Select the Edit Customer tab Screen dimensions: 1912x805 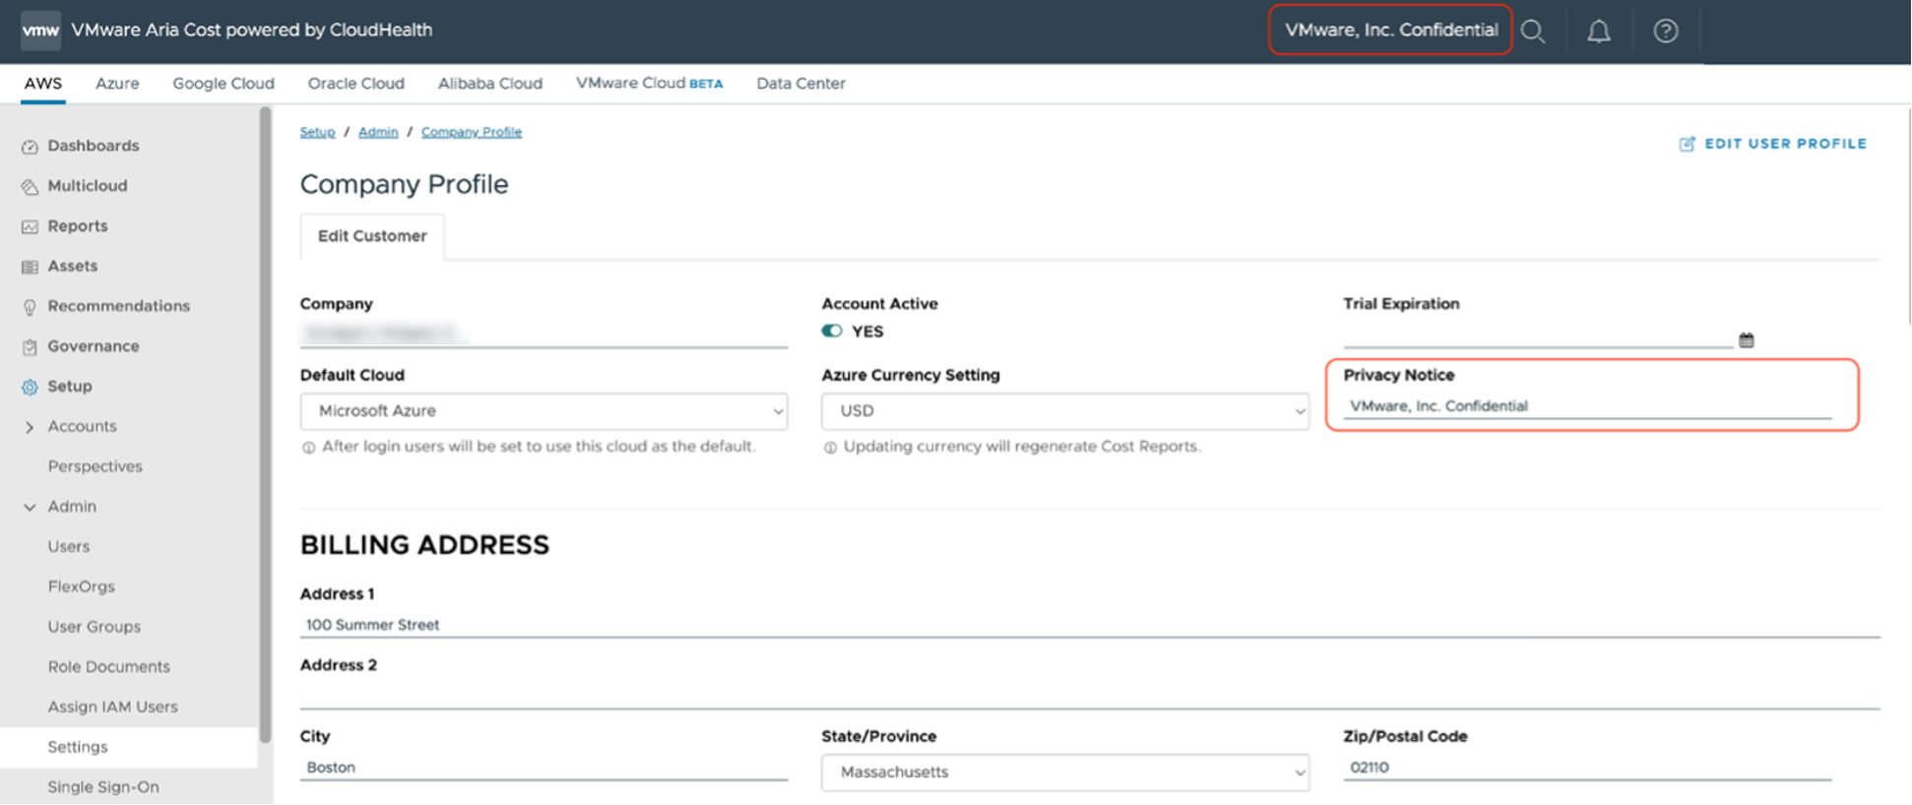[x=372, y=236]
